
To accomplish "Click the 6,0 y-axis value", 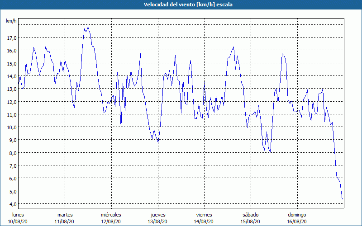I will pos(13,179).
